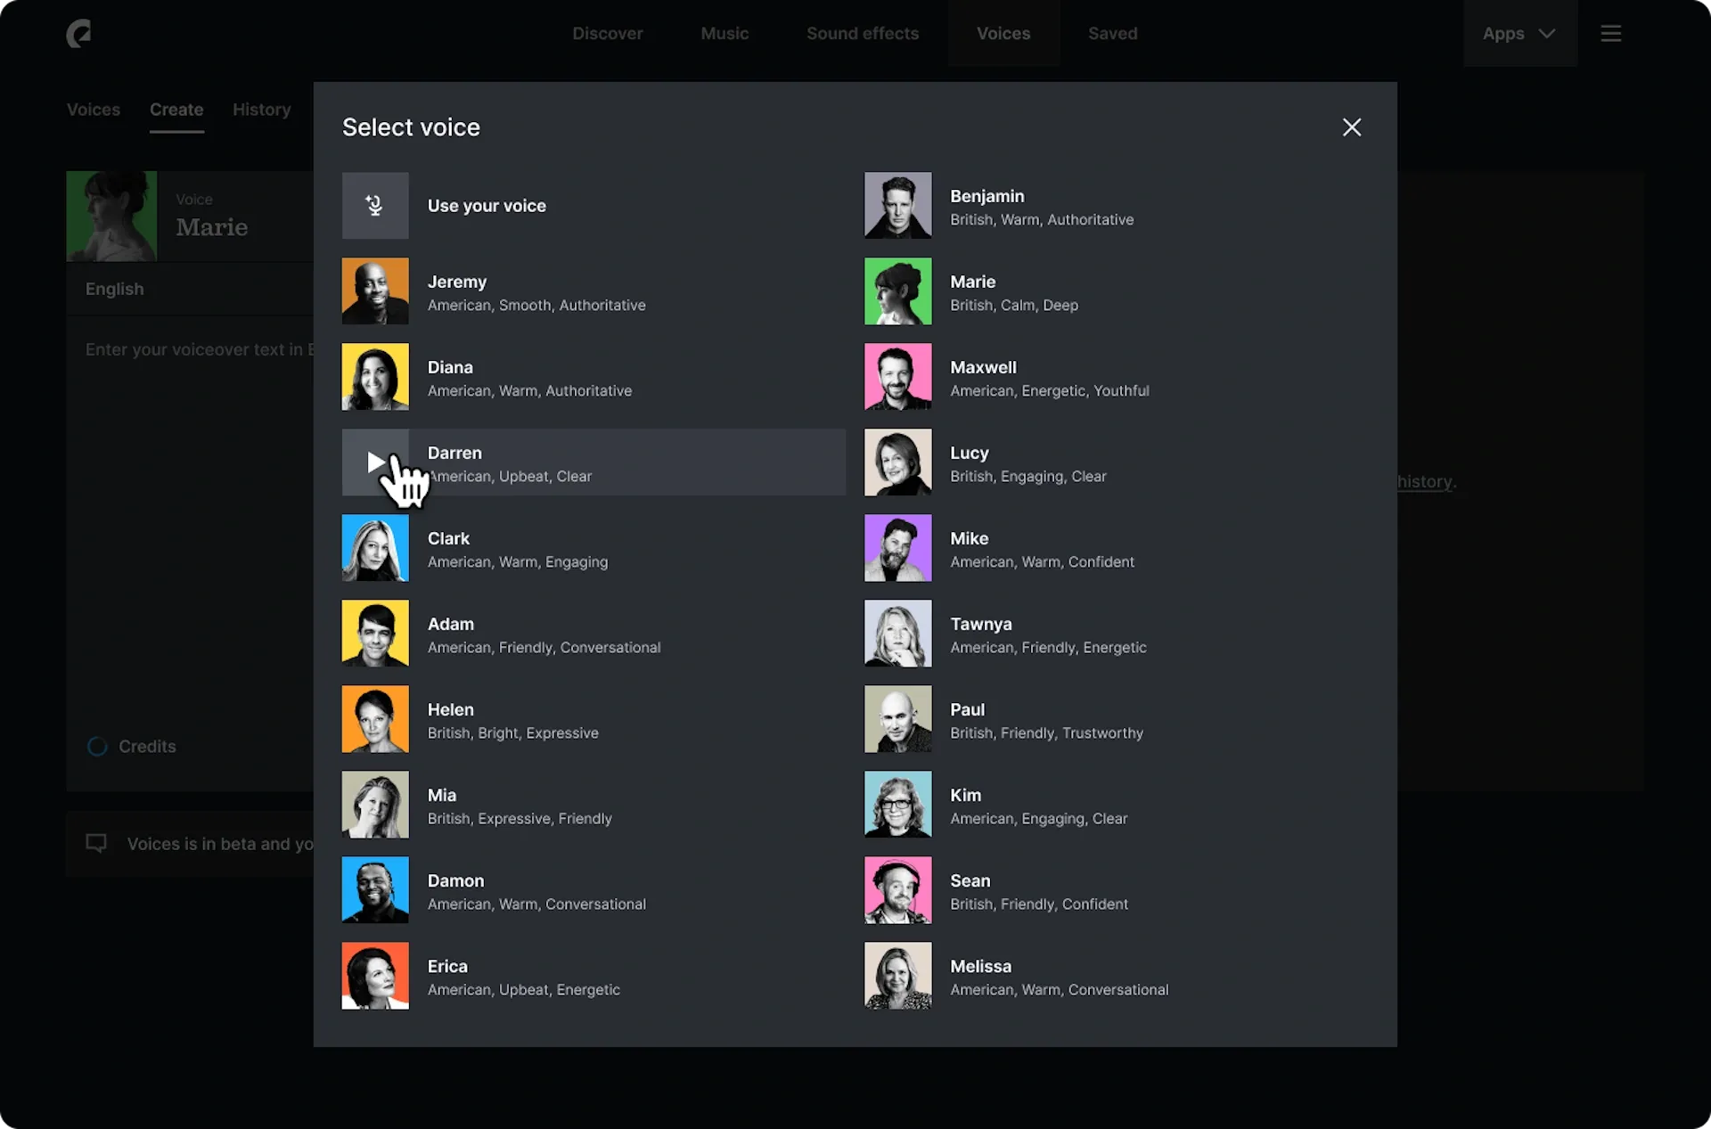Click Mia's colored avatar swatch
The image size is (1711, 1129).
tap(374, 804)
